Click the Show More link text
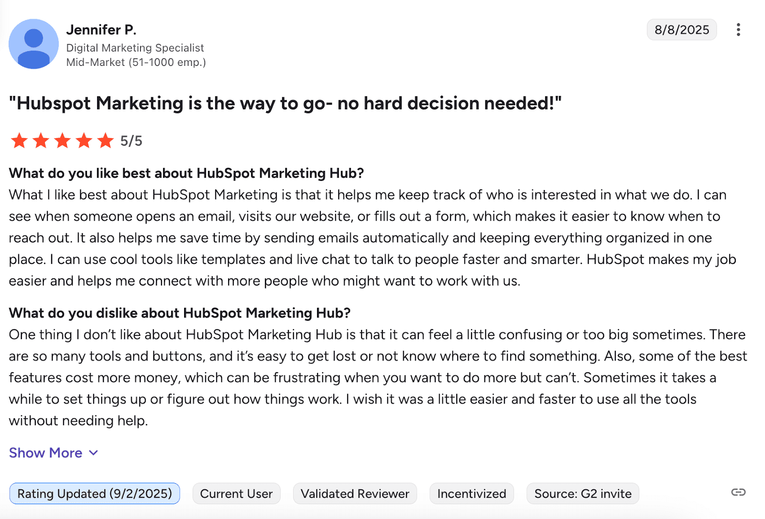The width and height of the screenshot is (765, 519). 45,453
